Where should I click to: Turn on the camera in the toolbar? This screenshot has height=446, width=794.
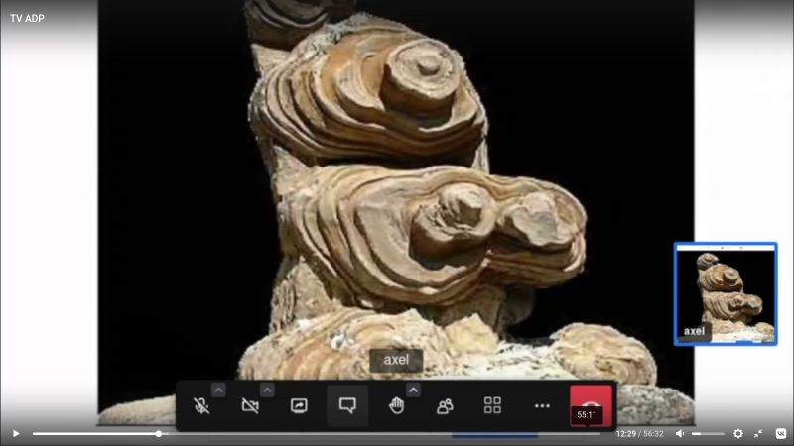pyautogui.click(x=250, y=405)
